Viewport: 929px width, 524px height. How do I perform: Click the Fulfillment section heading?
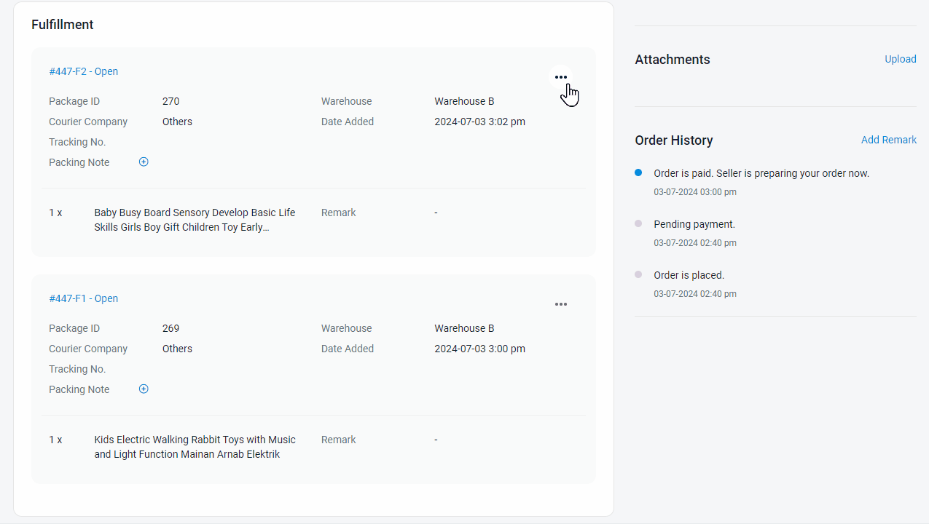(x=63, y=25)
